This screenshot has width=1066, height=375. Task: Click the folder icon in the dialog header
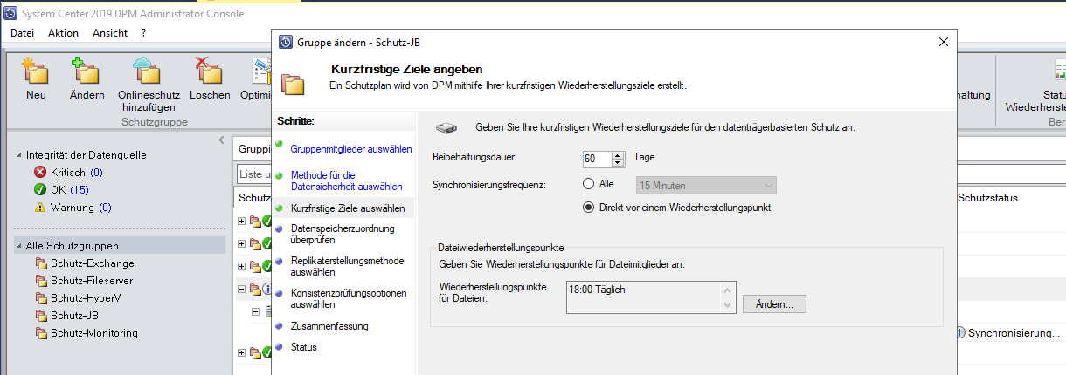(x=293, y=85)
